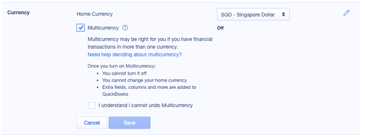365x137 pixels.
Task: Check the cannot undo Multicurrency confirmation box
Action: (x=92, y=105)
